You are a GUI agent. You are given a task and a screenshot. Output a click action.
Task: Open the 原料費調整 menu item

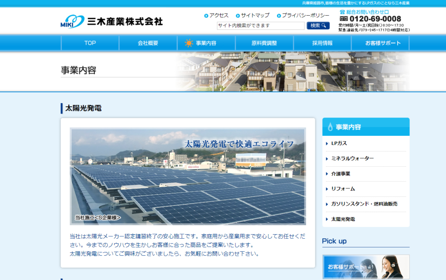tap(264, 42)
